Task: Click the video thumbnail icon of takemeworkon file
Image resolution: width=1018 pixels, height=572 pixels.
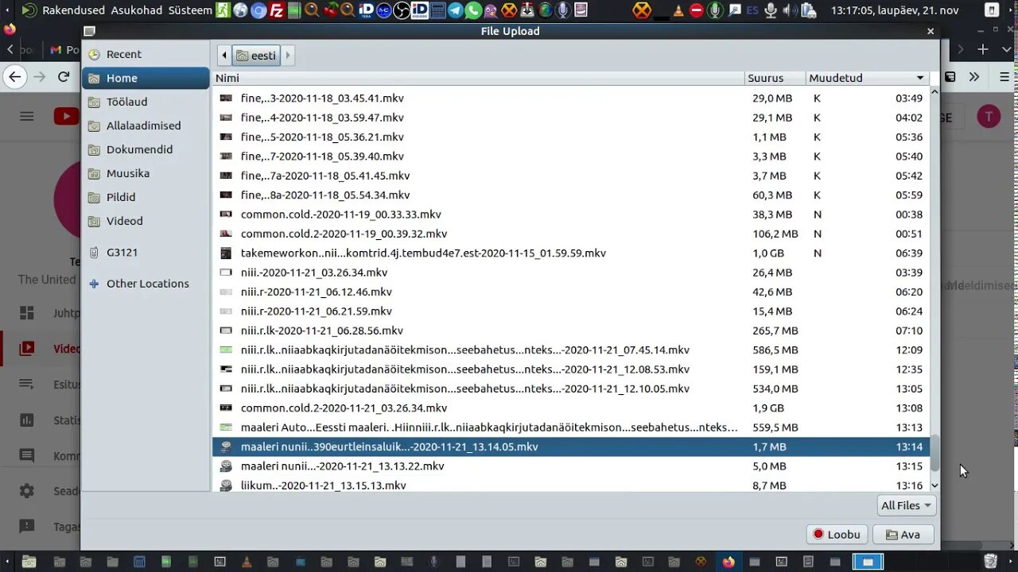Action: pyautogui.click(x=226, y=253)
